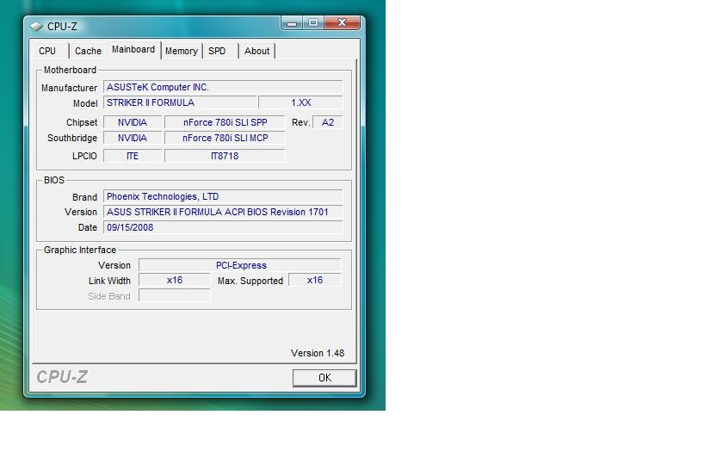This screenshot has width=723, height=452.
Task: Click the disabled maximize button
Action: 313,23
